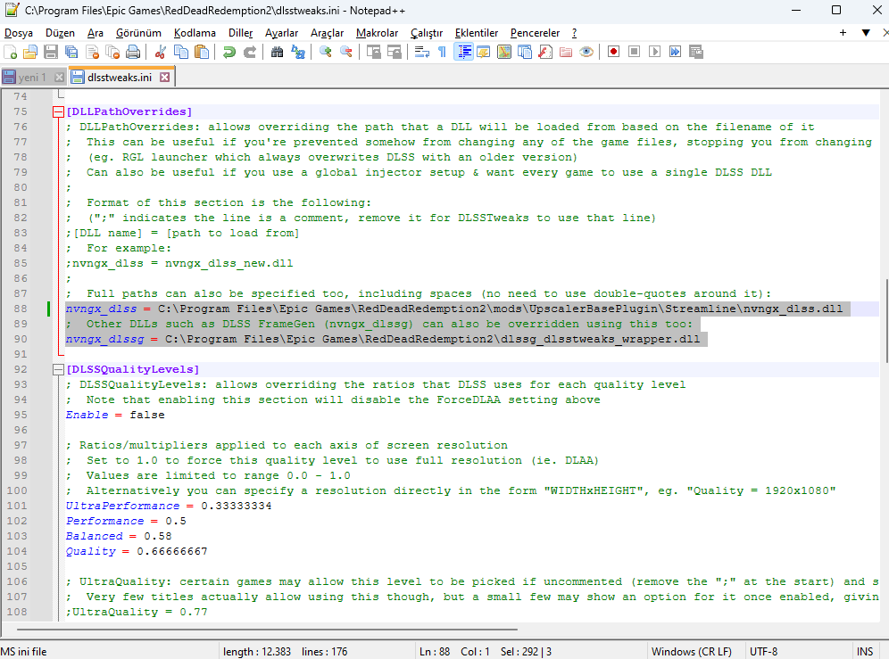889x659 pixels.
Task: Click the Close document toolbar icon
Action: [x=92, y=52]
